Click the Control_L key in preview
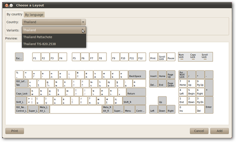Viewport: 236px width, 142px height. tap(21, 109)
